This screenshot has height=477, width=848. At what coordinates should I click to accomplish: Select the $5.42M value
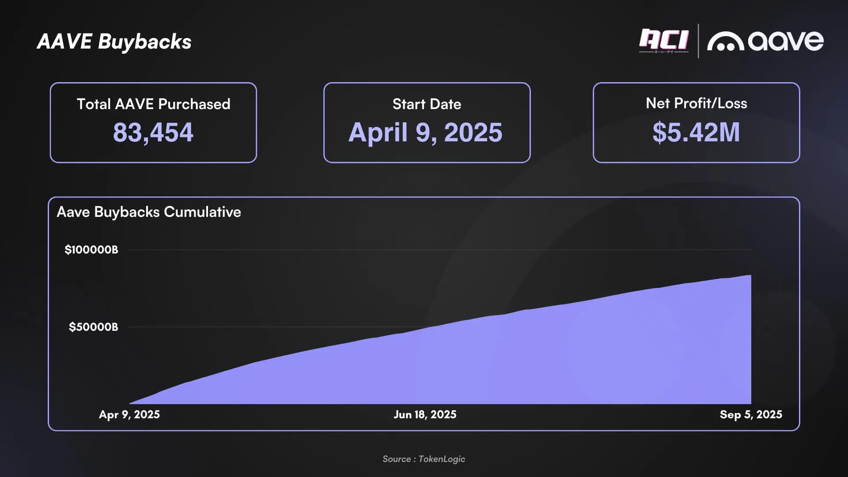coord(696,132)
